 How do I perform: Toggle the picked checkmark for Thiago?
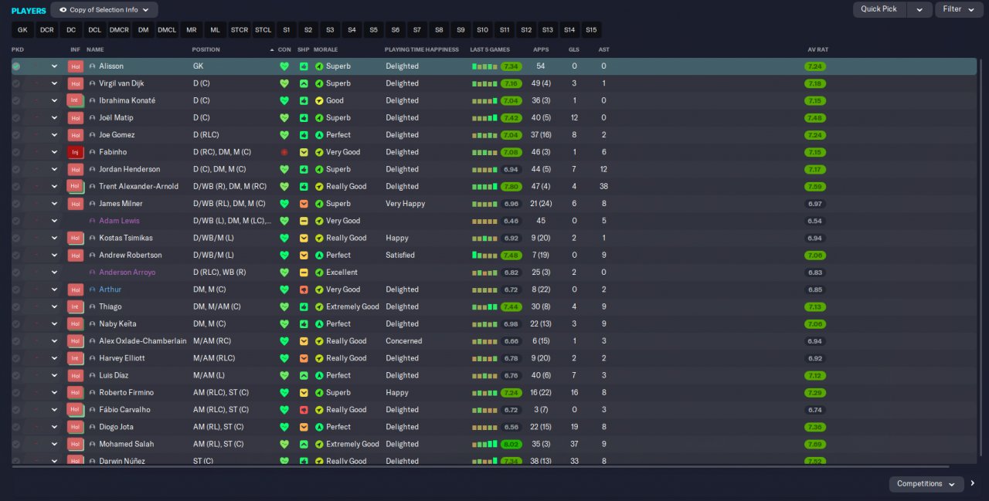tap(15, 306)
